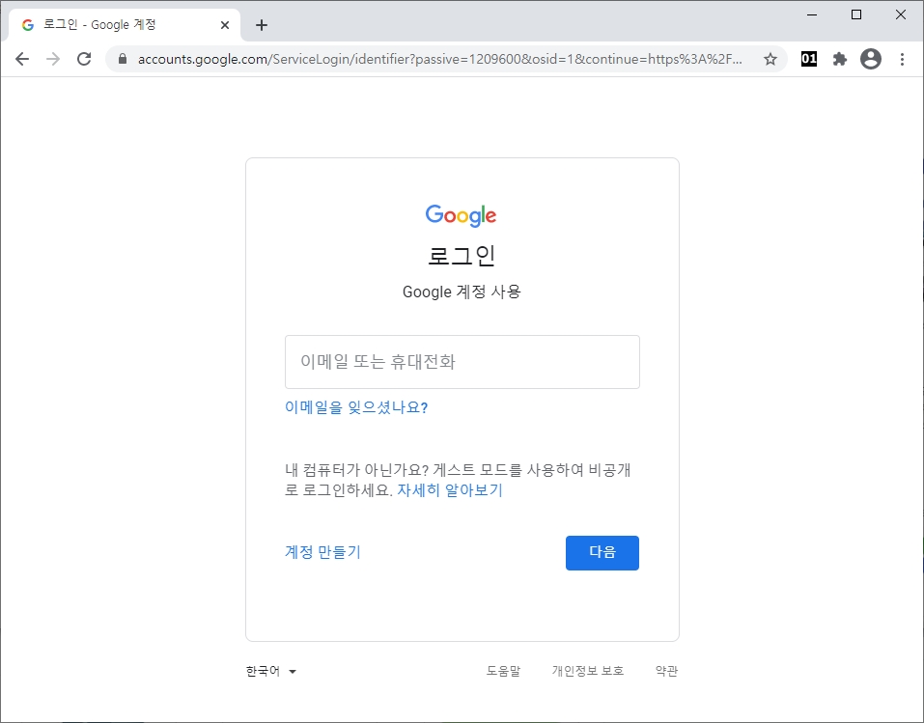Click the '이메일 또는 휴대전화' input field
This screenshot has height=723, width=924.
[462, 362]
